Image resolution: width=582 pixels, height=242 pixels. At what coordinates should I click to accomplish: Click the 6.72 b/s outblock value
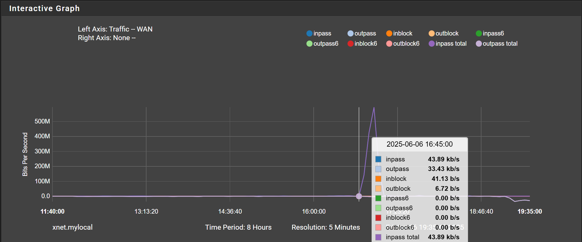[x=447, y=189]
